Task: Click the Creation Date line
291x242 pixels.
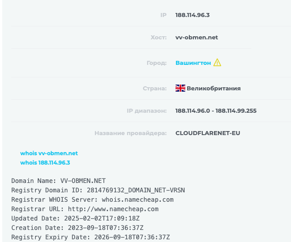Action: (77, 228)
